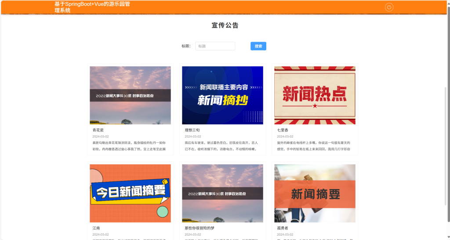Click the 标题: field label
Viewport: 450px width, 240px height.
point(186,46)
